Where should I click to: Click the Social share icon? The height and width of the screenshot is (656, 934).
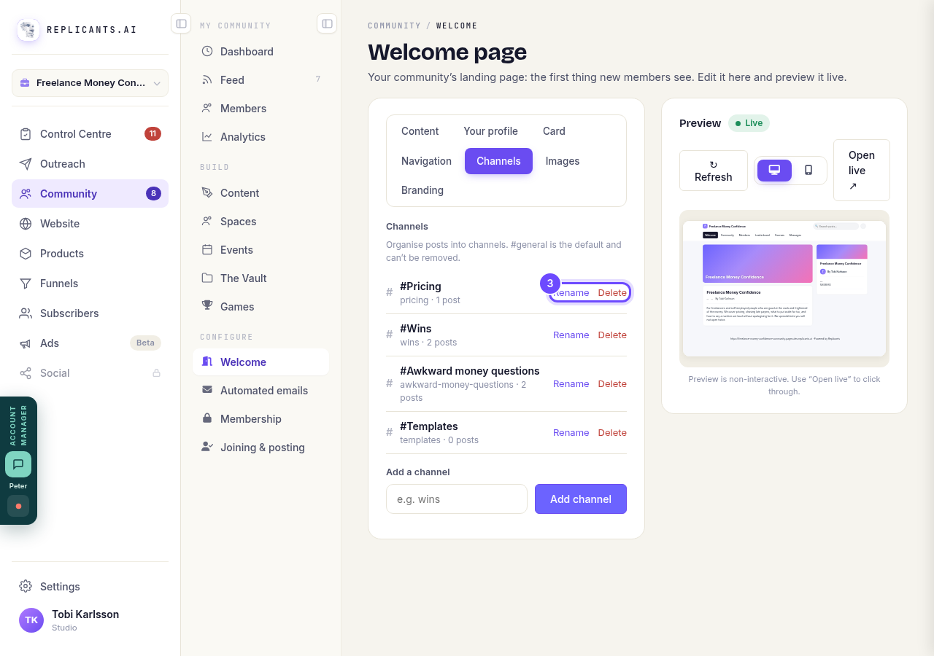pyautogui.click(x=26, y=373)
